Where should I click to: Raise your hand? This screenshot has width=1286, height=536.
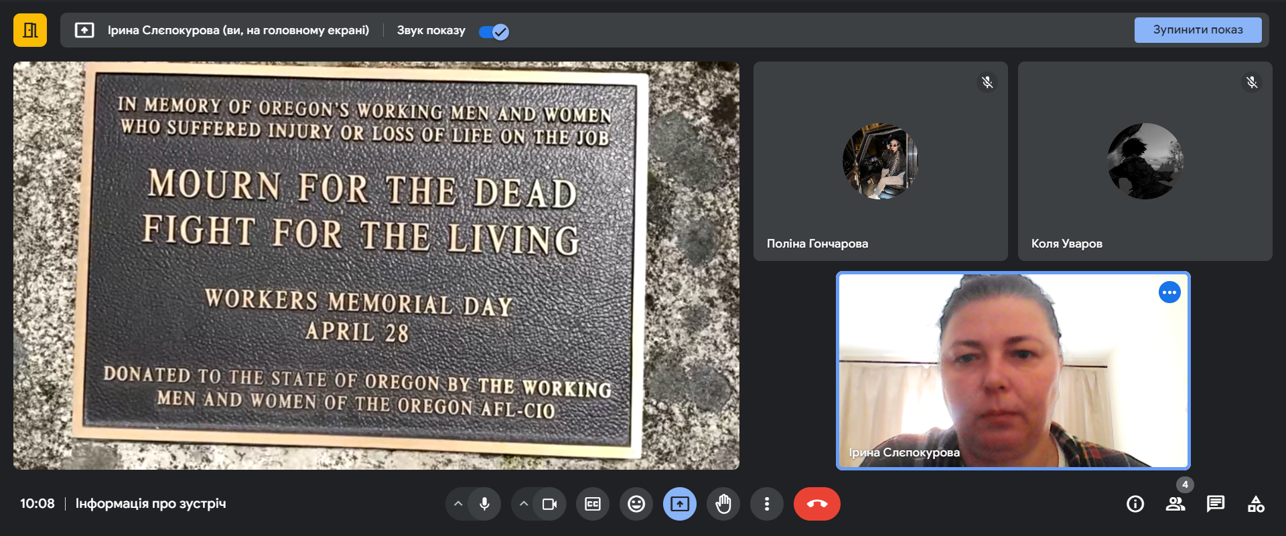coord(723,504)
